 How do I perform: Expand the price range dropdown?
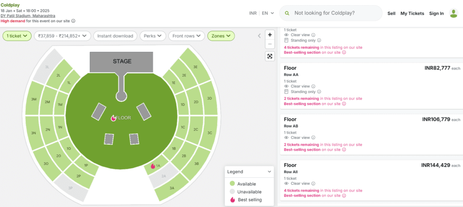[x=62, y=36]
